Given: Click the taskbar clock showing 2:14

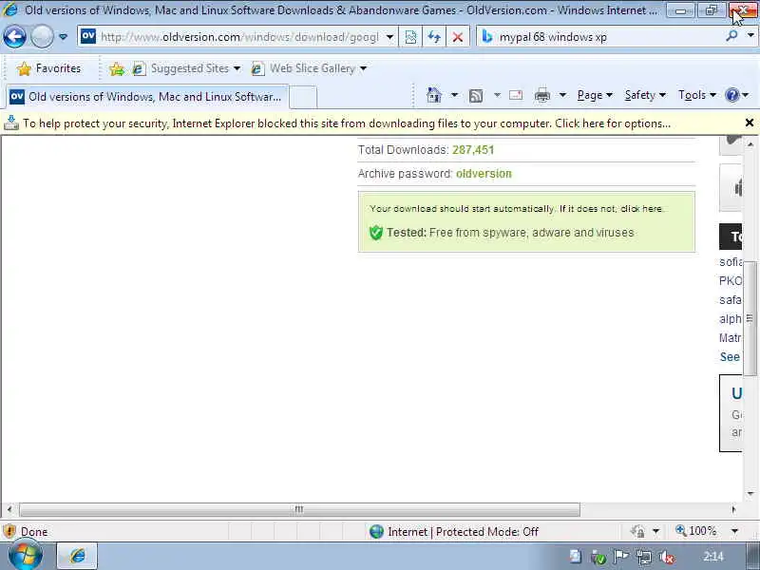Looking at the screenshot, I should [713, 557].
